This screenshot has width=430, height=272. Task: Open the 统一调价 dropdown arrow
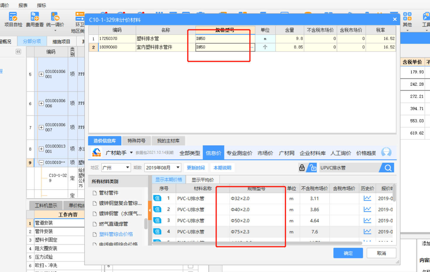point(55,30)
